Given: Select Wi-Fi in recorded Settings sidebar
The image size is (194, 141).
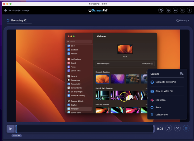Looking at the screenshot, I should click(x=73, y=46).
